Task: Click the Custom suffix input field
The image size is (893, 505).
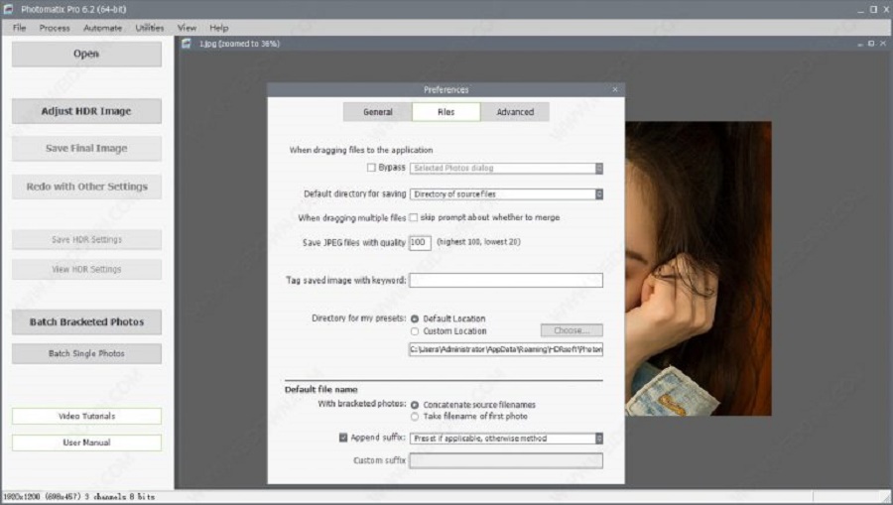Action: click(506, 460)
